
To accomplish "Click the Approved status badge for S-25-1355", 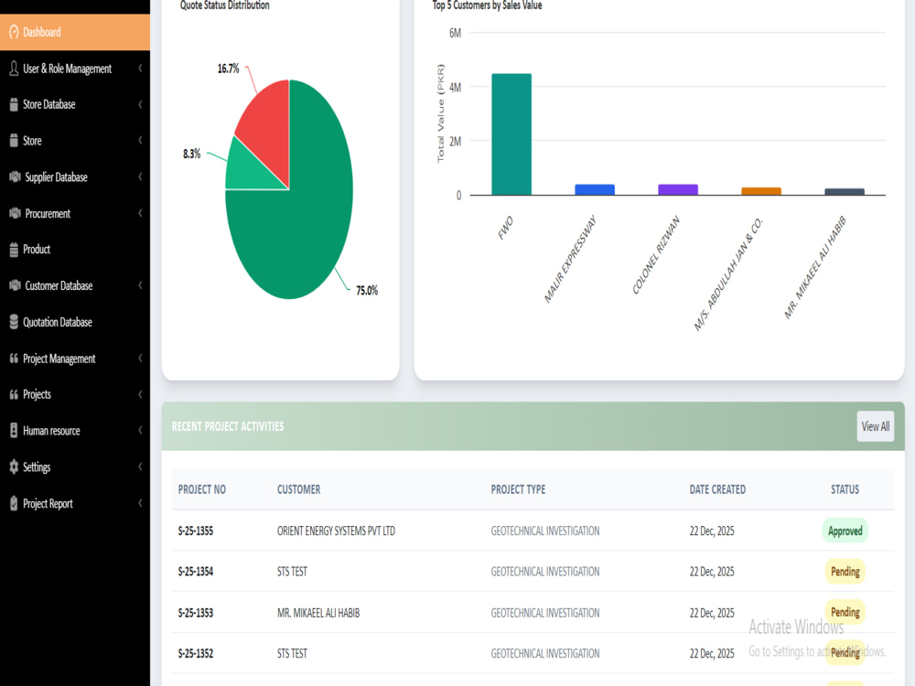I will pos(845,531).
